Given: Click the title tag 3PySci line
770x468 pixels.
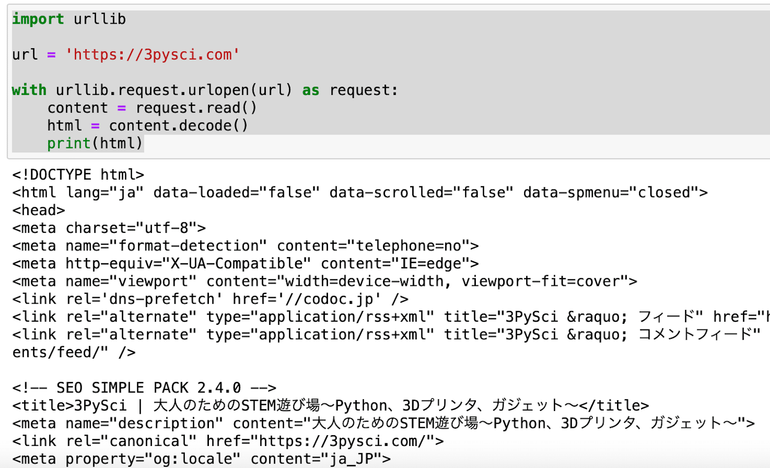Looking at the screenshot, I should tap(331, 405).
